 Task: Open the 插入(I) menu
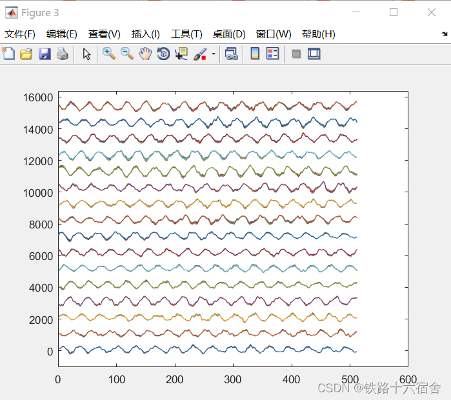click(x=146, y=34)
